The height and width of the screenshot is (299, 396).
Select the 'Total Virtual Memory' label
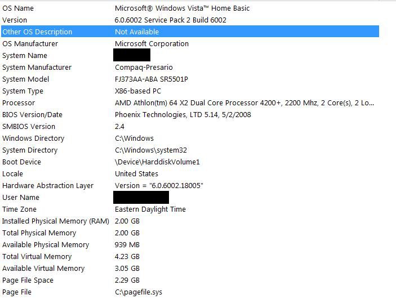[37, 257]
